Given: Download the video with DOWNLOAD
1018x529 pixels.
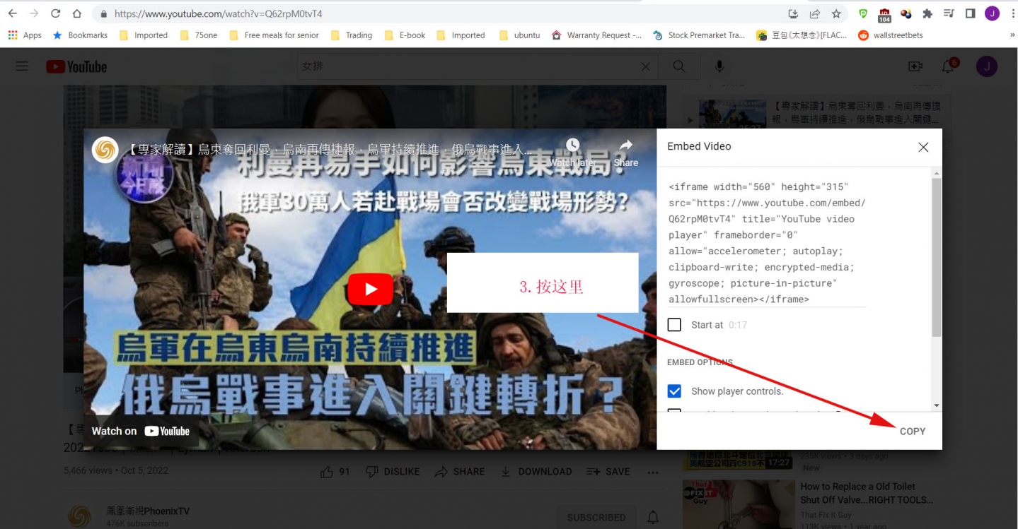Looking at the screenshot, I should pos(536,471).
